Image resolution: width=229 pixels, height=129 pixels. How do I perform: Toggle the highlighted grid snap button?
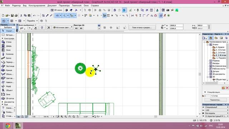click(72, 15)
